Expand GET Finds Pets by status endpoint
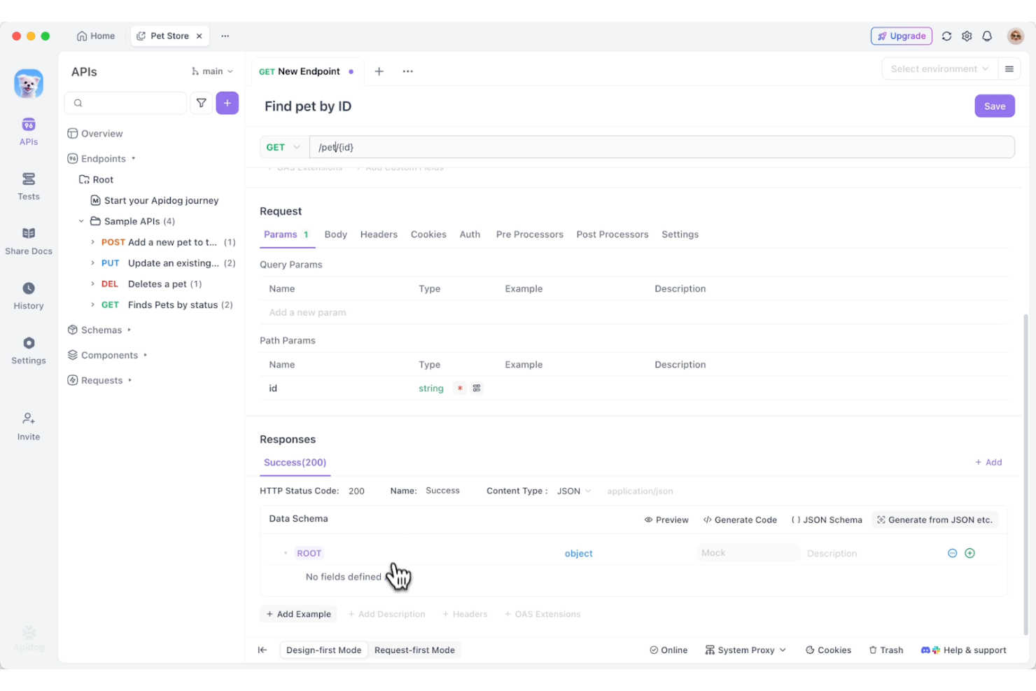The image size is (1036, 691). point(92,305)
